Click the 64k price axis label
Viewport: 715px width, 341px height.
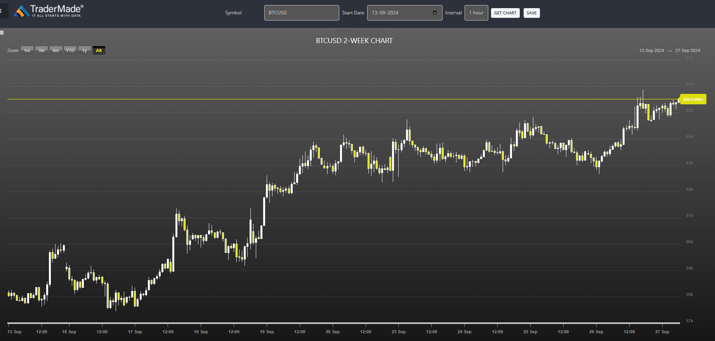point(689,137)
